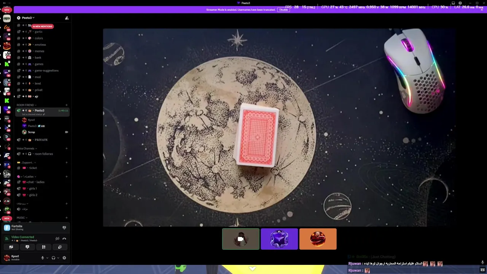The height and width of the screenshot is (274, 487).
Task: Dismiss the Streamer Mode notice banner
Action: (482, 9)
